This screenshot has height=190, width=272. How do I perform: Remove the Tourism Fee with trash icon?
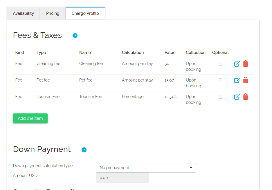pos(246,97)
